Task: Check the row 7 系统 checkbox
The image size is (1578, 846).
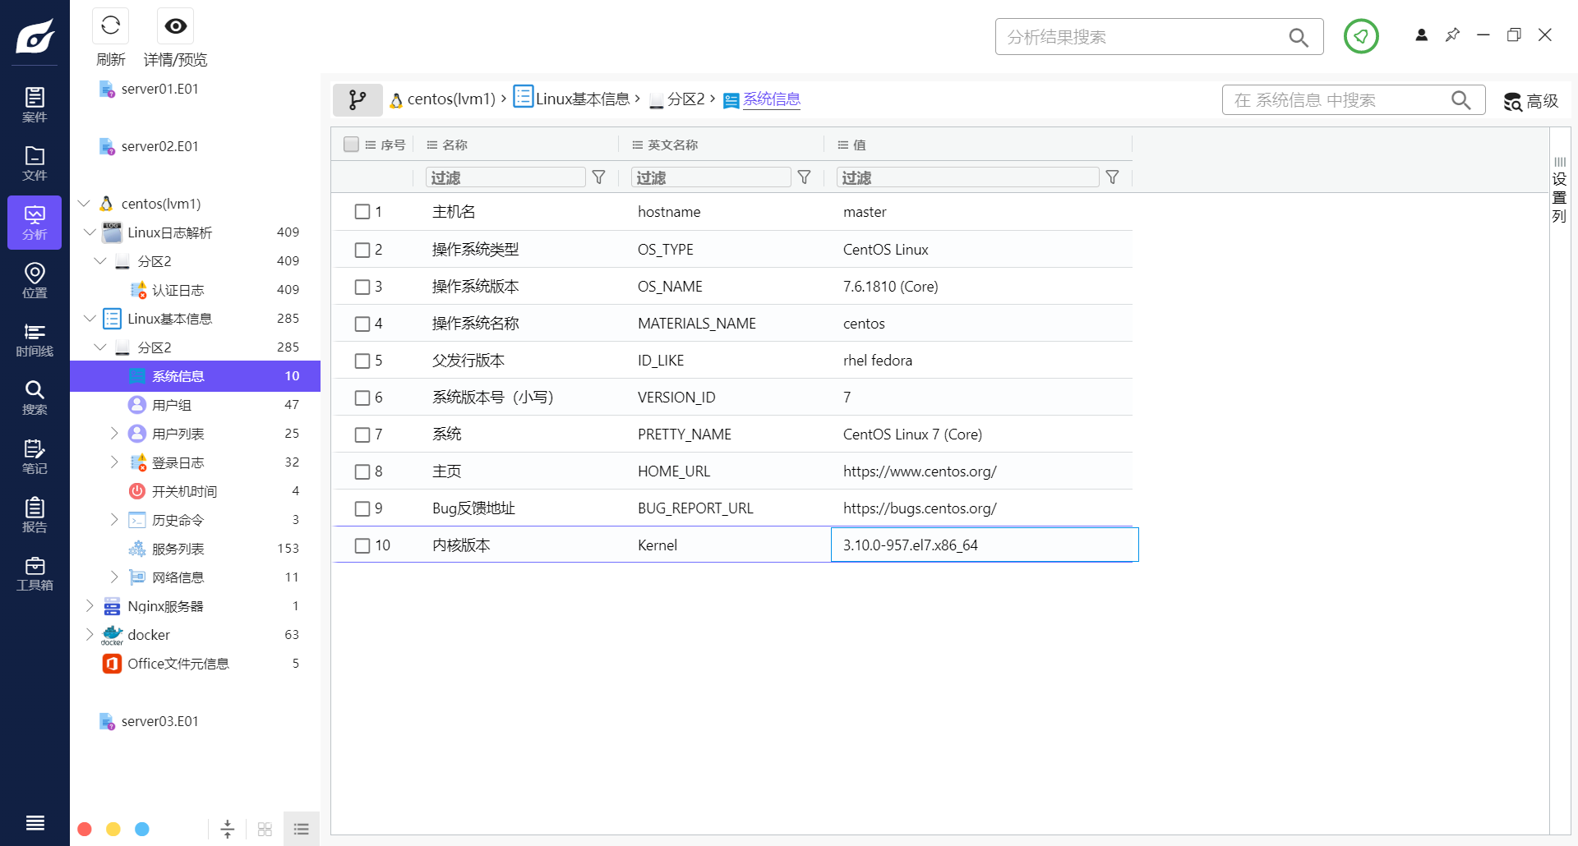Action: [x=362, y=434]
